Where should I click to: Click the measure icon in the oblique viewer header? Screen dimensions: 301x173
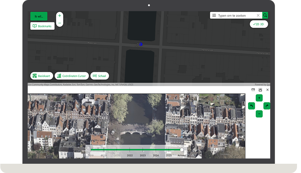(253, 90)
